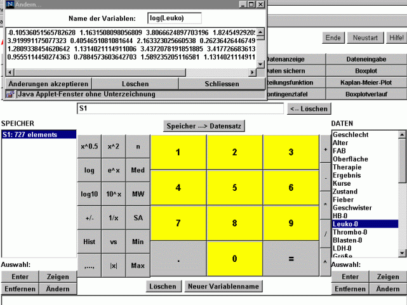
Task: Open the Boxplot view
Action: point(365,71)
